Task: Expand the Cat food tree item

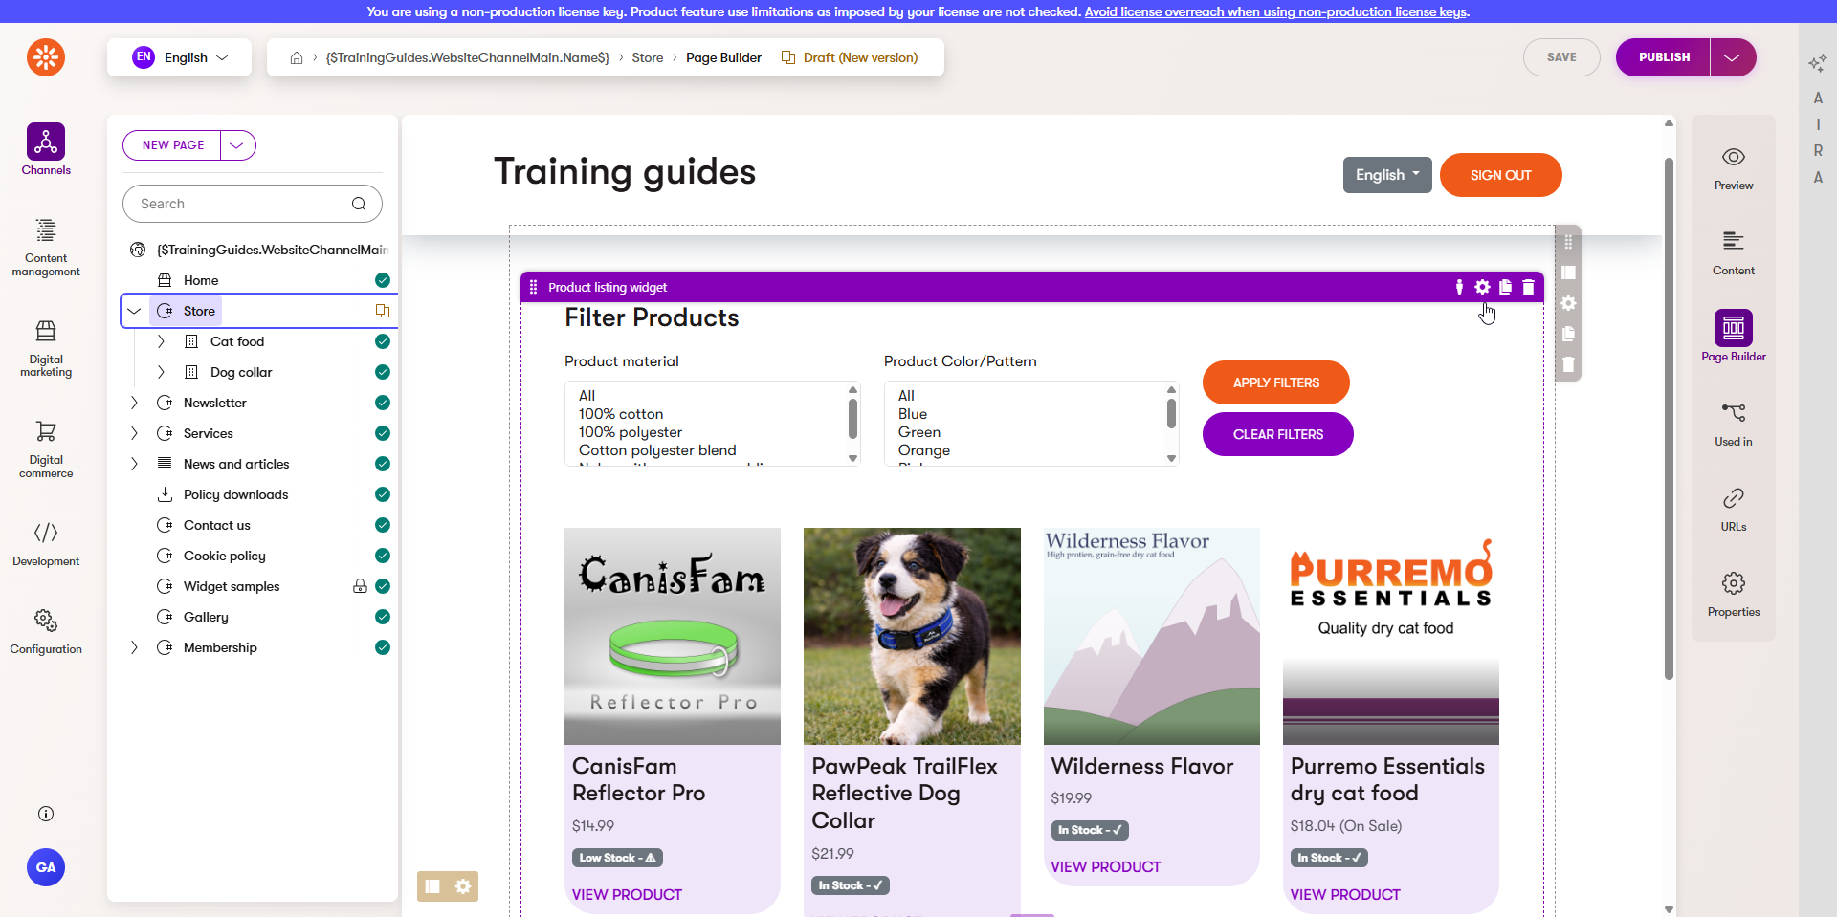Action: (161, 341)
